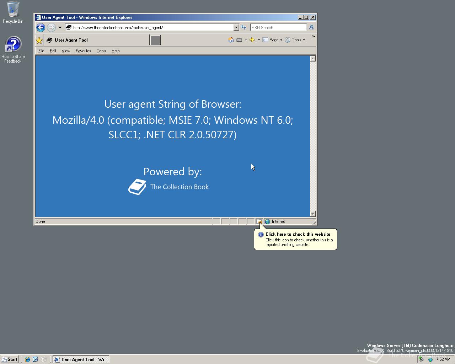This screenshot has width=455, height=364.
Task: Open the Tools gear command menu
Action: (295, 40)
